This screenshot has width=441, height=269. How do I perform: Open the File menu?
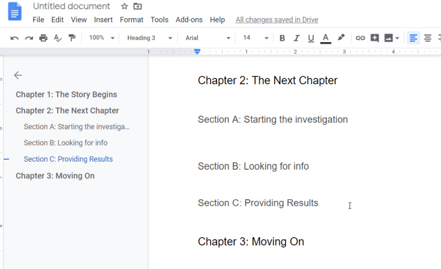(38, 19)
